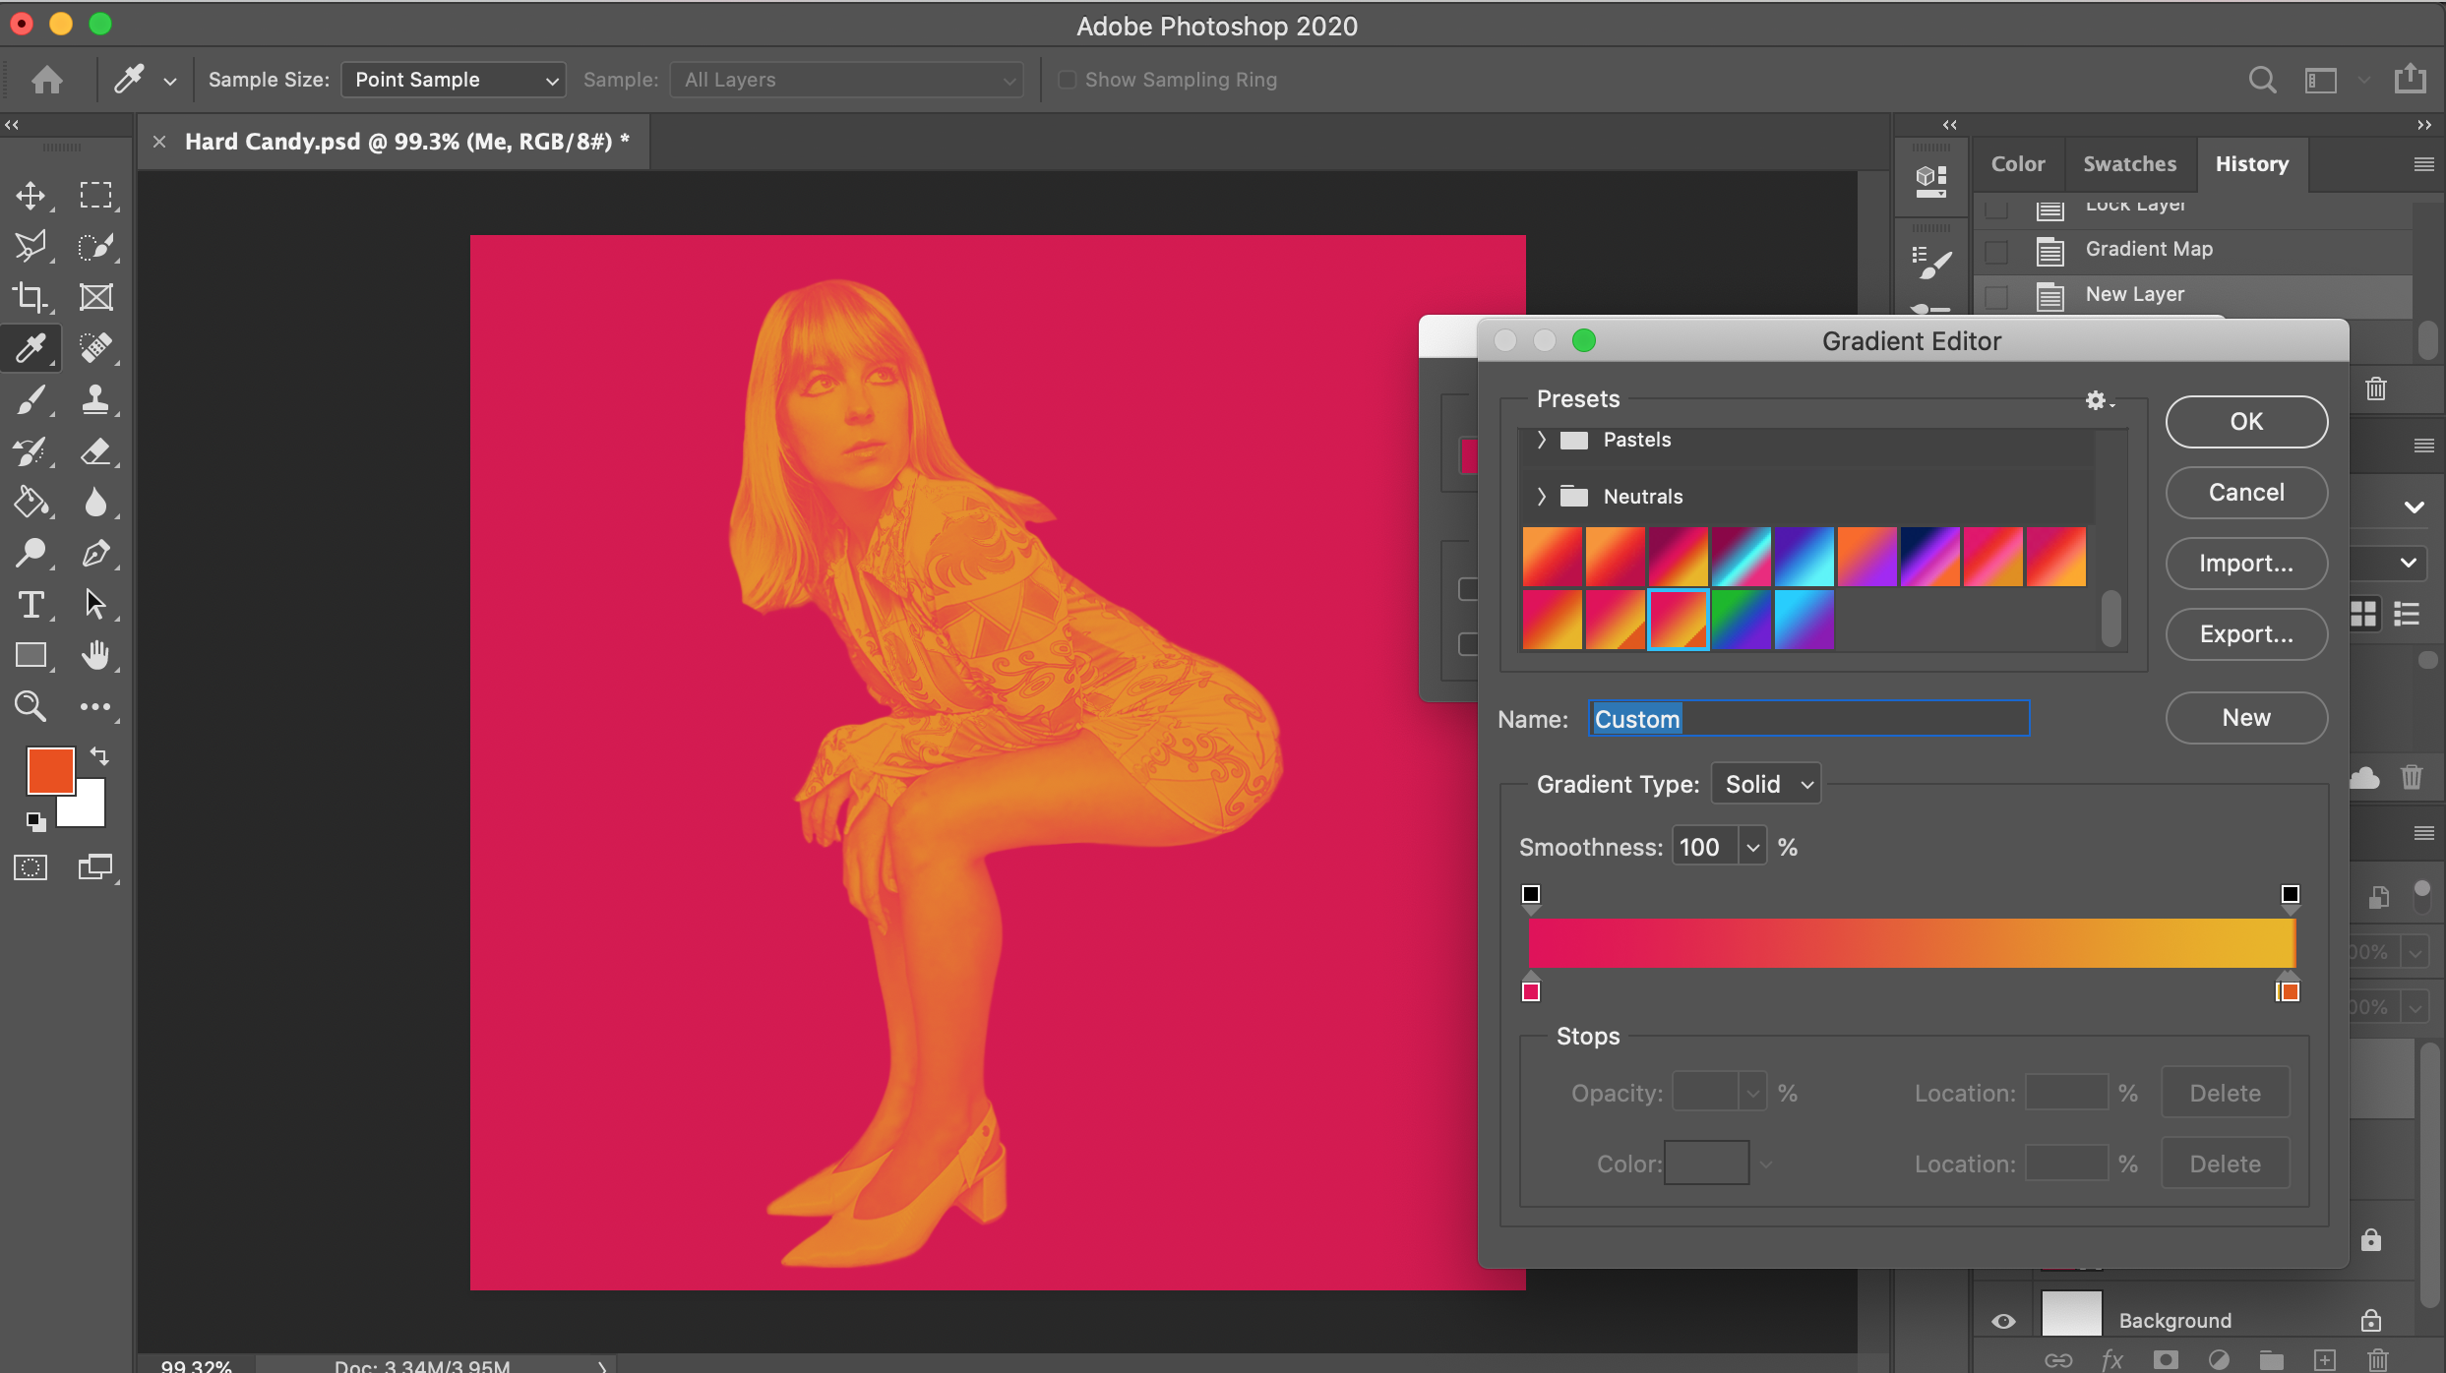
Task: Click the Import... button
Action: pos(2245,564)
